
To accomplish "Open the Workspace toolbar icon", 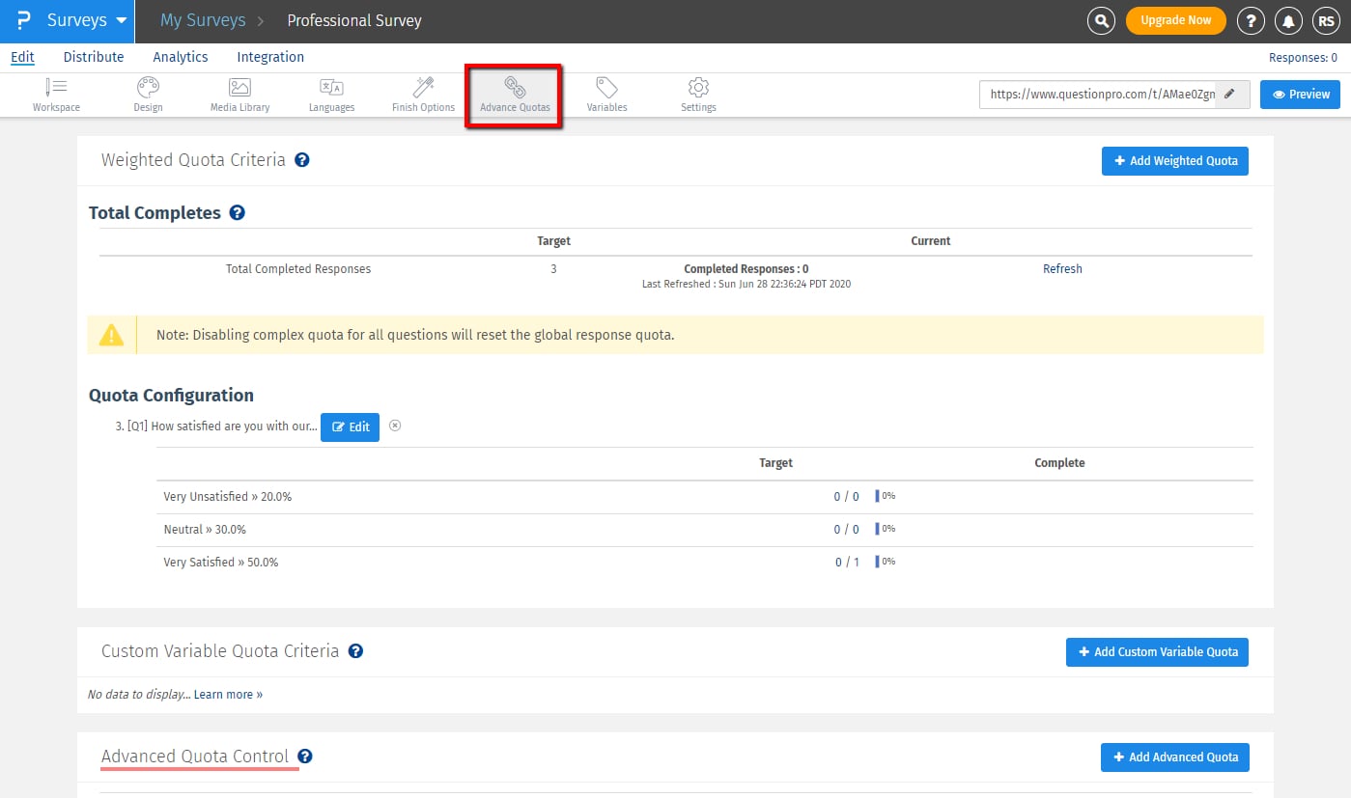I will pyautogui.click(x=56, y=88).
